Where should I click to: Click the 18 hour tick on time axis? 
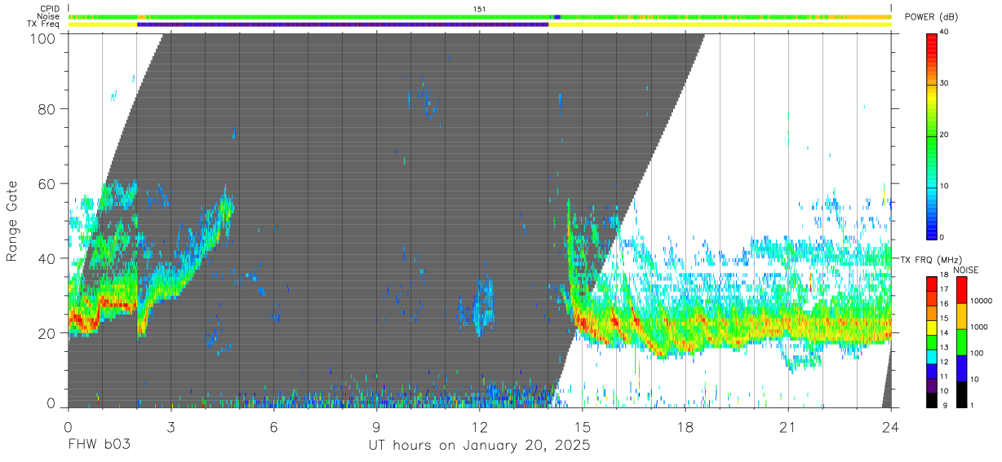pos(685,426)
